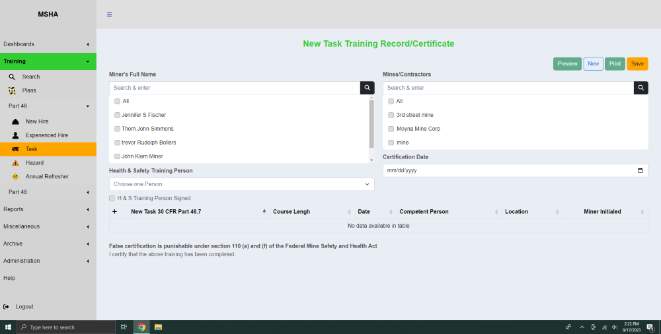Select the Jennifer S Fischer checkbox

click(117, 115)
